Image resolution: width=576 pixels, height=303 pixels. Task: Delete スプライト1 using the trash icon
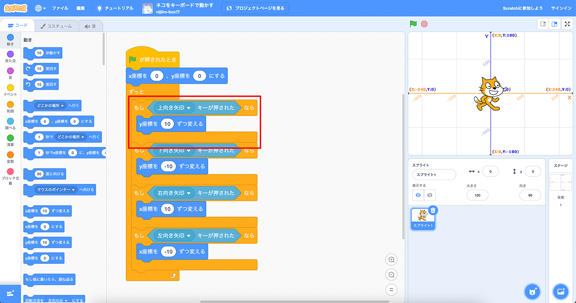click(433, 210)
